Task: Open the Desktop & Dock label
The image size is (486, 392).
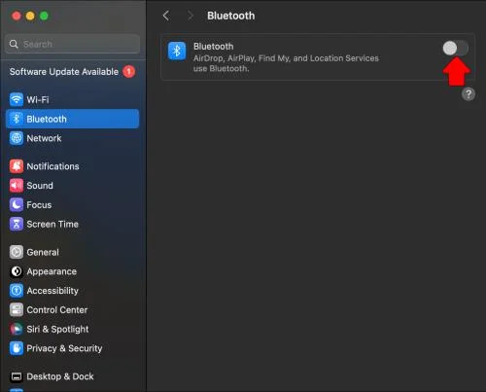Action: point(60,376)
